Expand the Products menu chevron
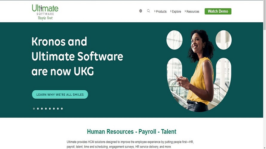266x149 pixels. pos(155,11)
